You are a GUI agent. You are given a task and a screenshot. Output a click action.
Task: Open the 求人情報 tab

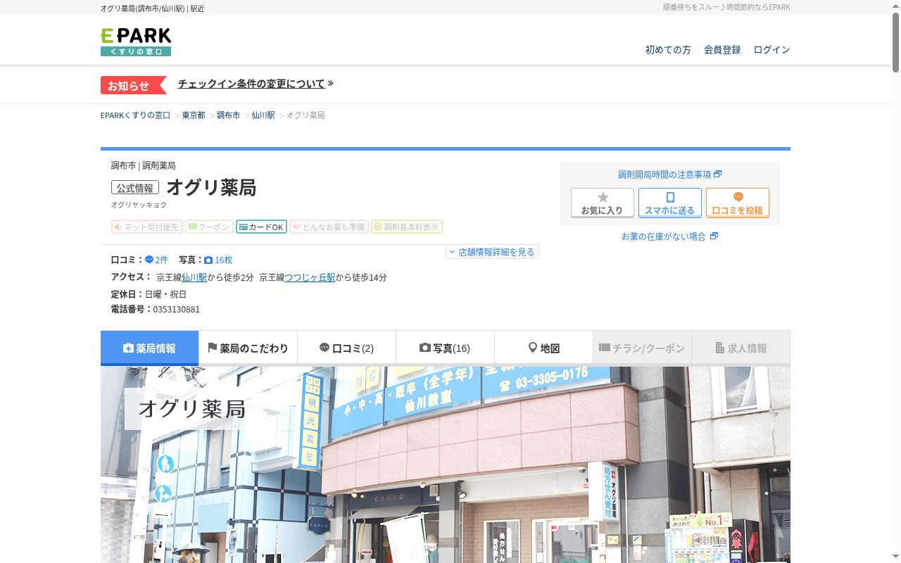(x=741, y=348)
